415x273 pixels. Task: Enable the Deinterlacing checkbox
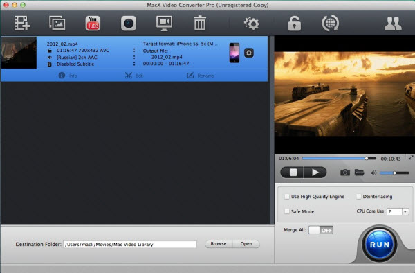point(358,196)
